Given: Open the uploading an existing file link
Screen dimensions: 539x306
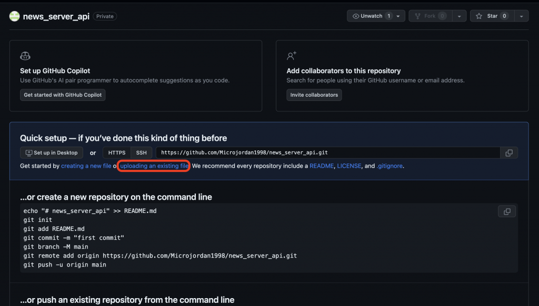Looking at the screenshot, I should click(154, 166).
